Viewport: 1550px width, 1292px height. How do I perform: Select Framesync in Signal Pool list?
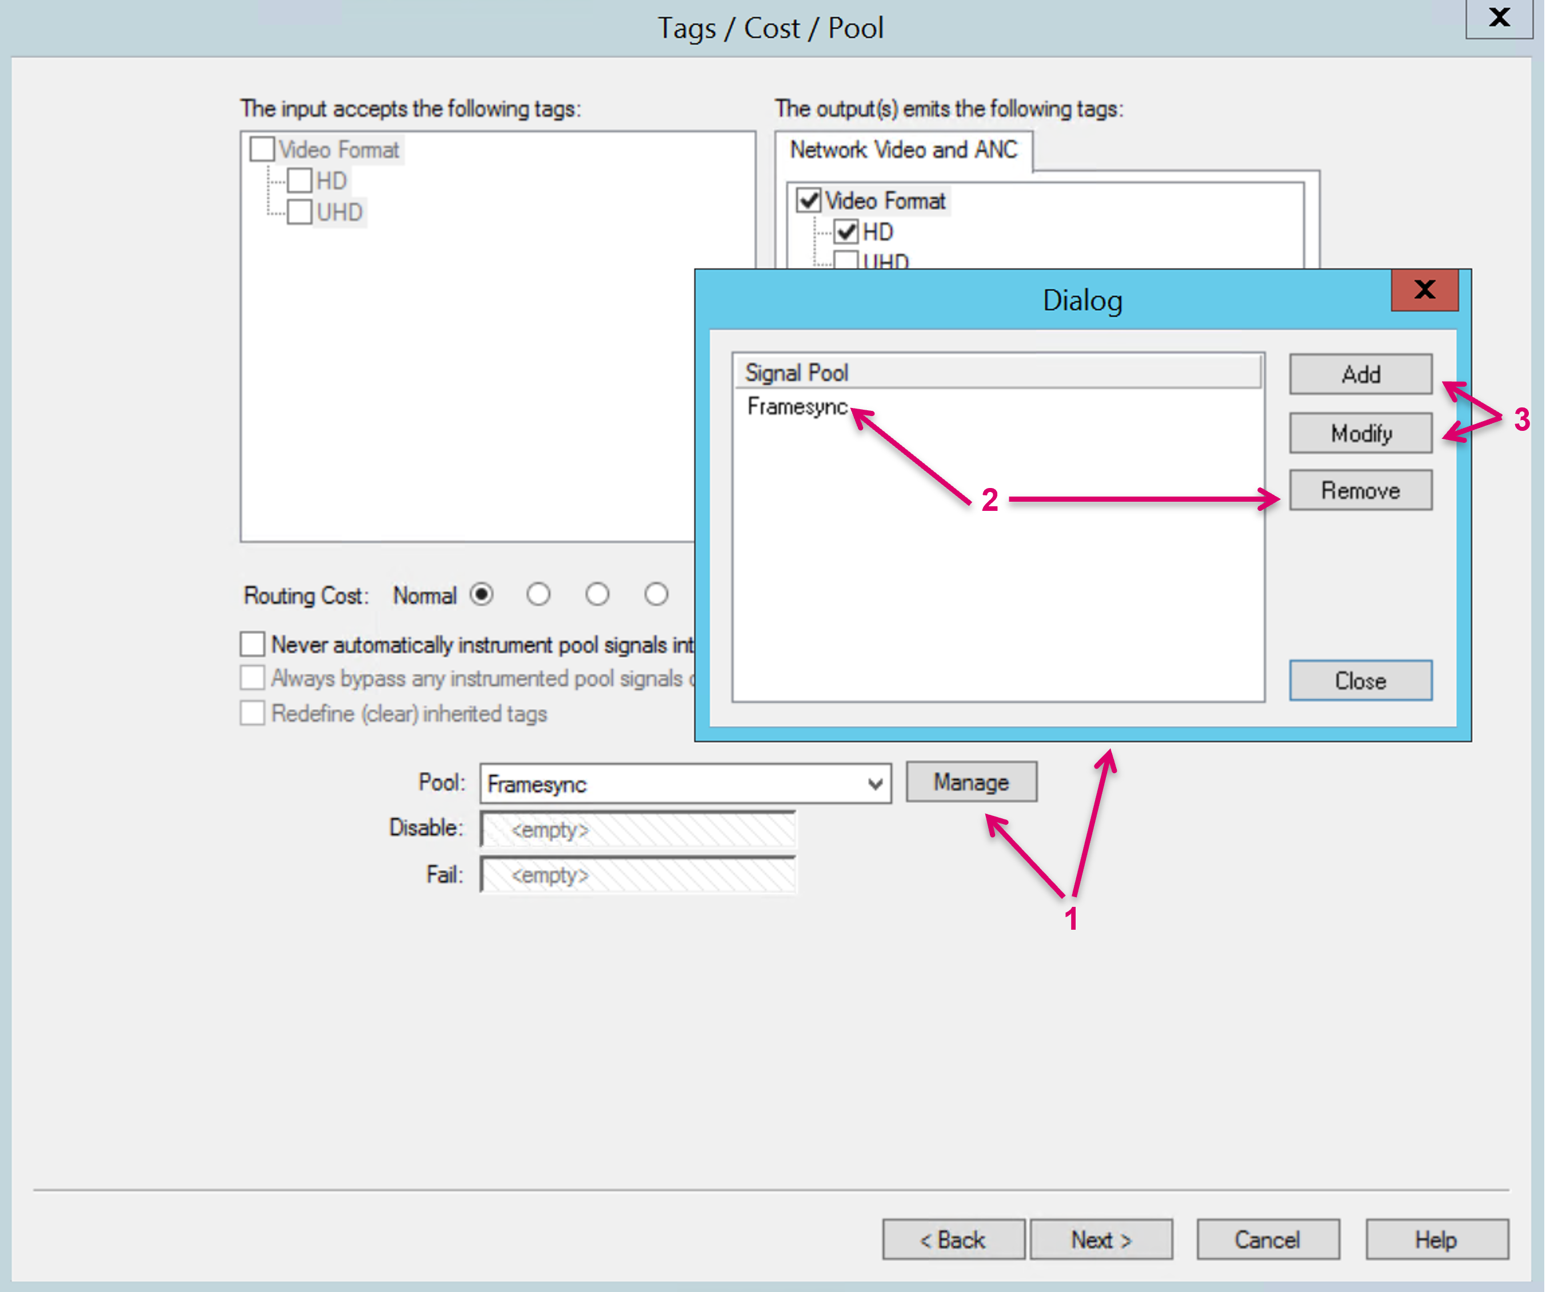pos(797,406)
